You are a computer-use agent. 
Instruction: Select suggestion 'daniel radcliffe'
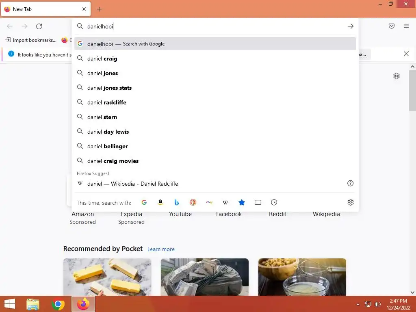click(215, 102)
